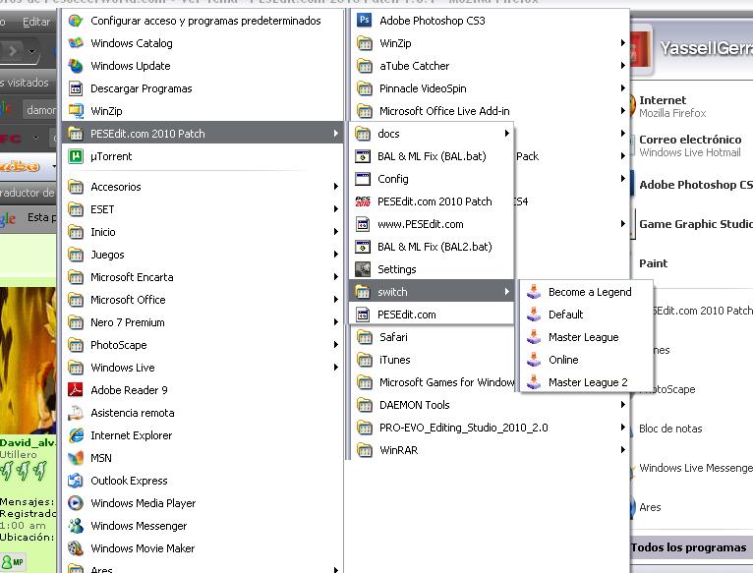This screenshot has width=753, height=573.
Task: Open the PRO-EVO_Editing_Studio_2010_2.0 menu item
Action: (x=491, y=428)
